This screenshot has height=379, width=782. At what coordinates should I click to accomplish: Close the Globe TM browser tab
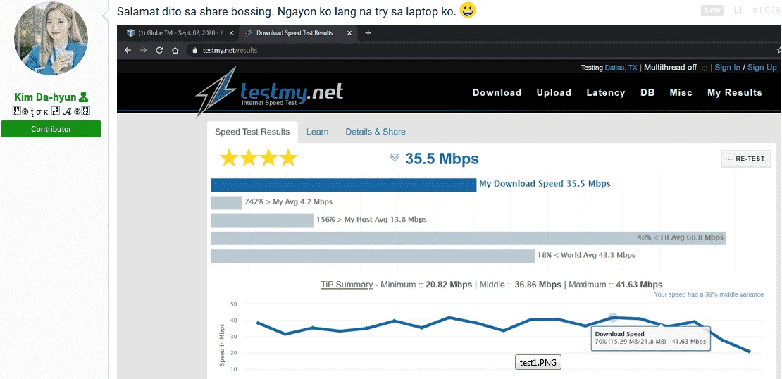pyautogui.click(x=231, y=33)
